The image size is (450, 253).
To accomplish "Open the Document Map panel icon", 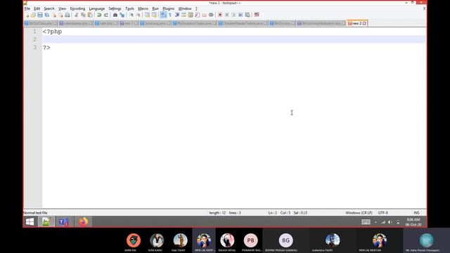I will [x=191, y=15].
